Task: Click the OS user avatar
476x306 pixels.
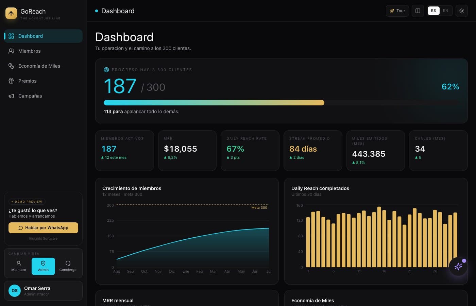Action: (x=15, y=291)
